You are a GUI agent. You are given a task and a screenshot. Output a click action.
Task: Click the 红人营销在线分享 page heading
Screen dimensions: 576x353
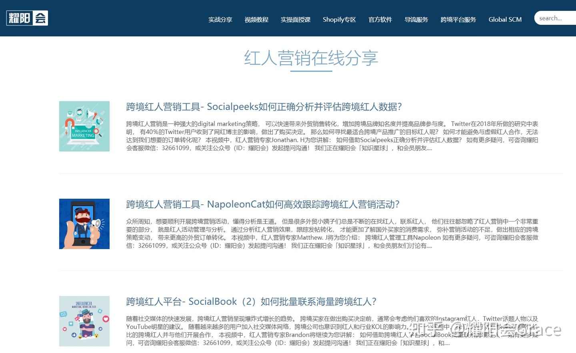pos(311,58)
